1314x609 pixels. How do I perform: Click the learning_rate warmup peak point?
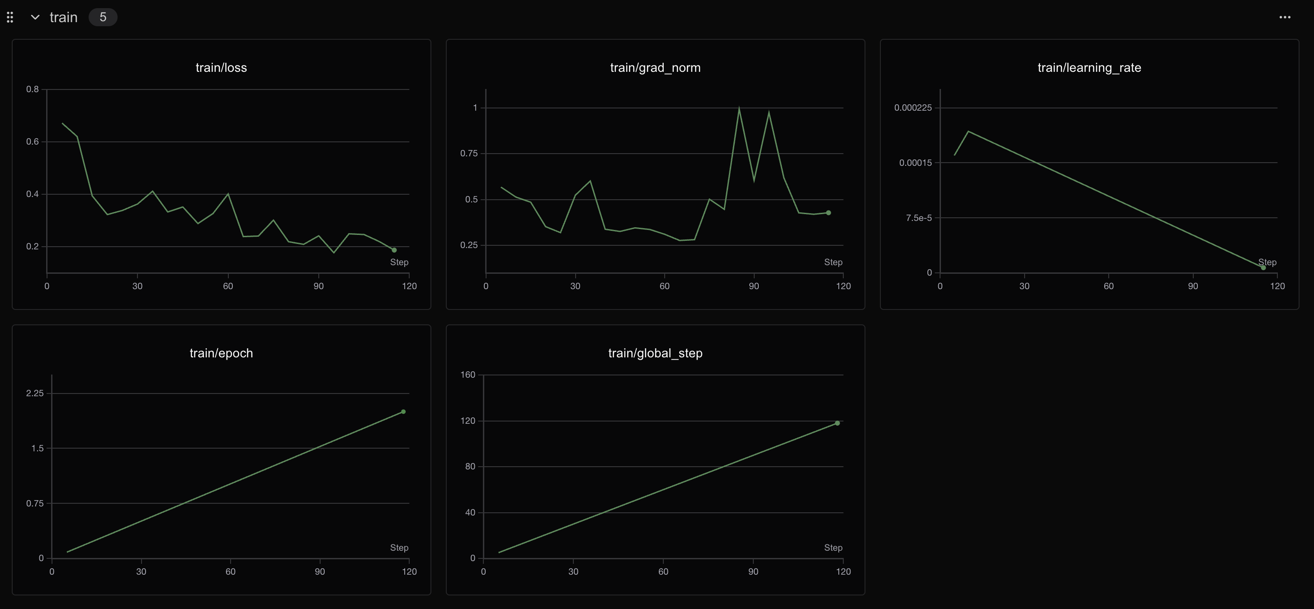pos(968,131)
